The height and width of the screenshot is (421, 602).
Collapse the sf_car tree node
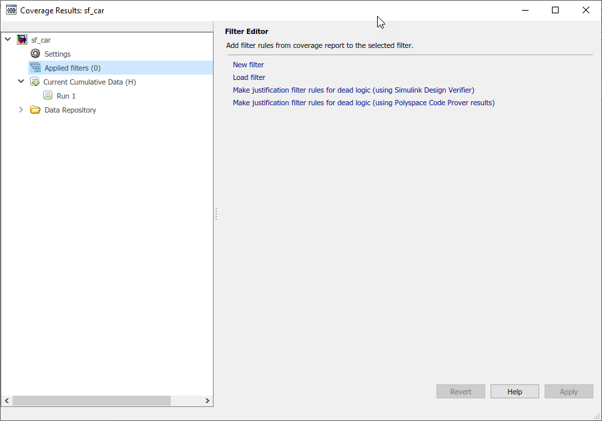[x=7, y=39]
